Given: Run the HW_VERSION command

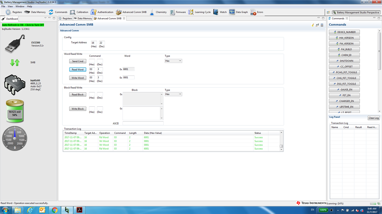Looking at the screenshot, I should click(344, 38).
